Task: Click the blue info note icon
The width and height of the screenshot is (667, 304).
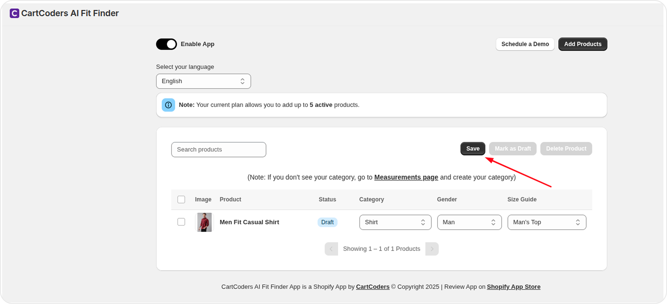Action: pos(168,105)
